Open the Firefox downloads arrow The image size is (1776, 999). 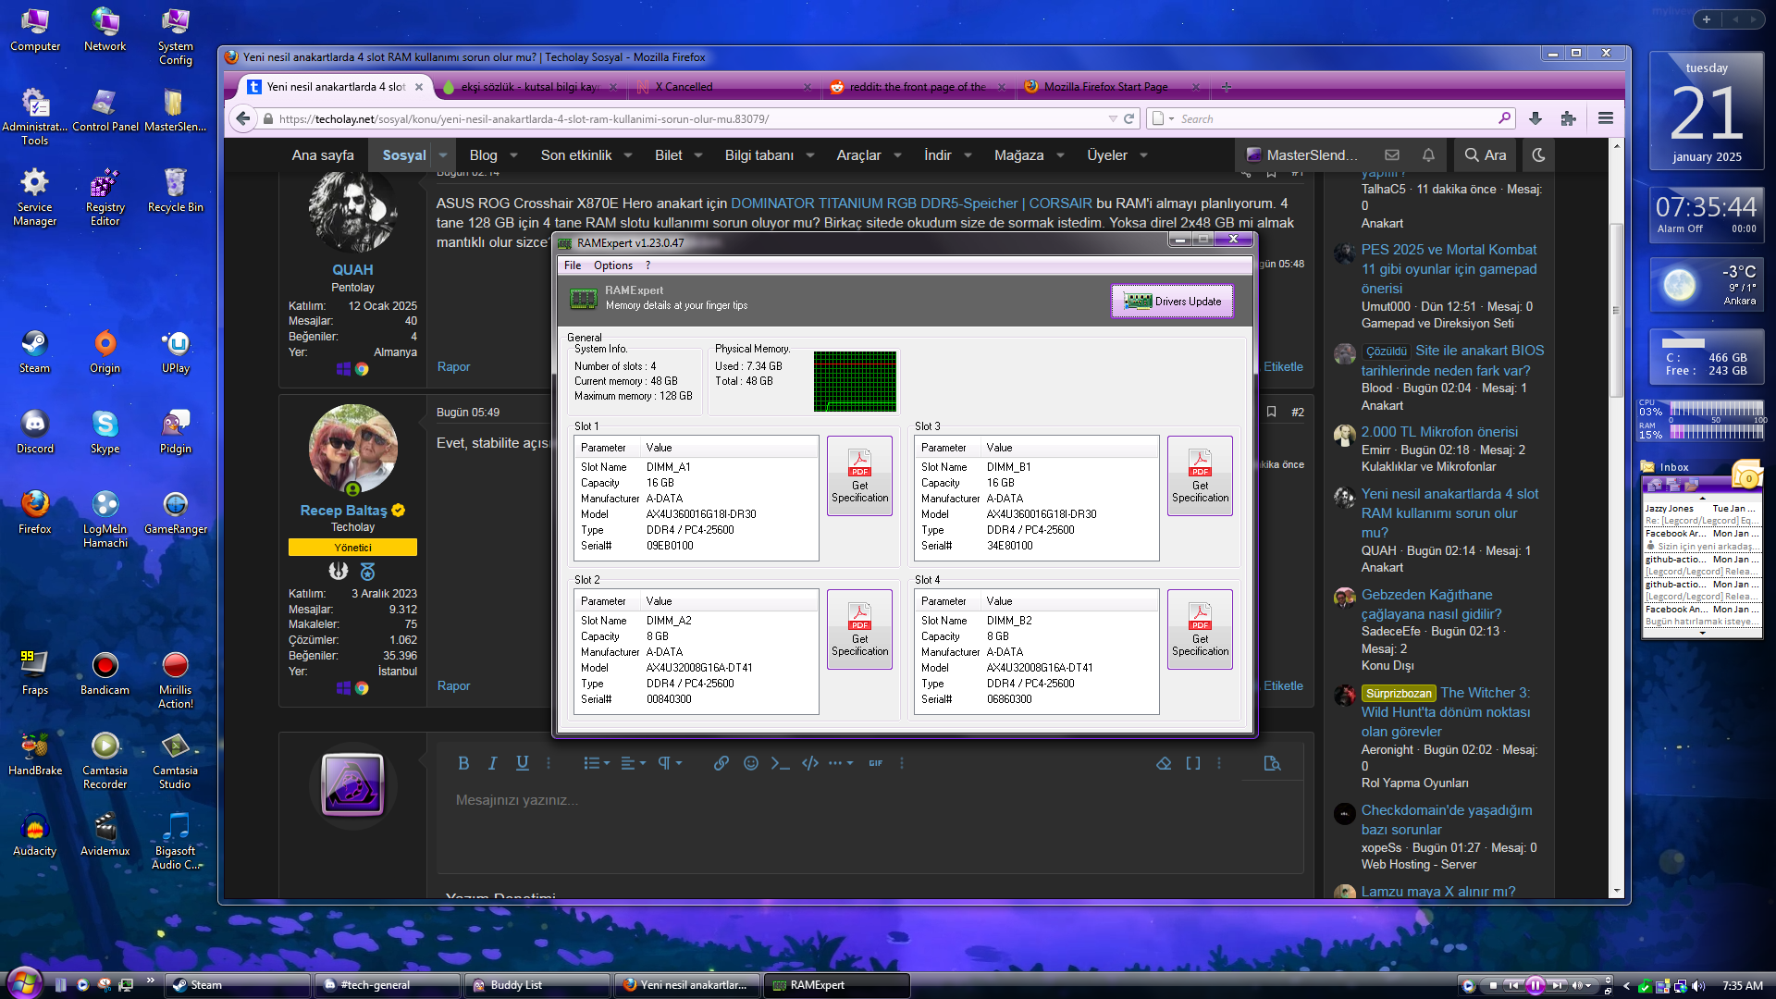[x=1535, y=118]
